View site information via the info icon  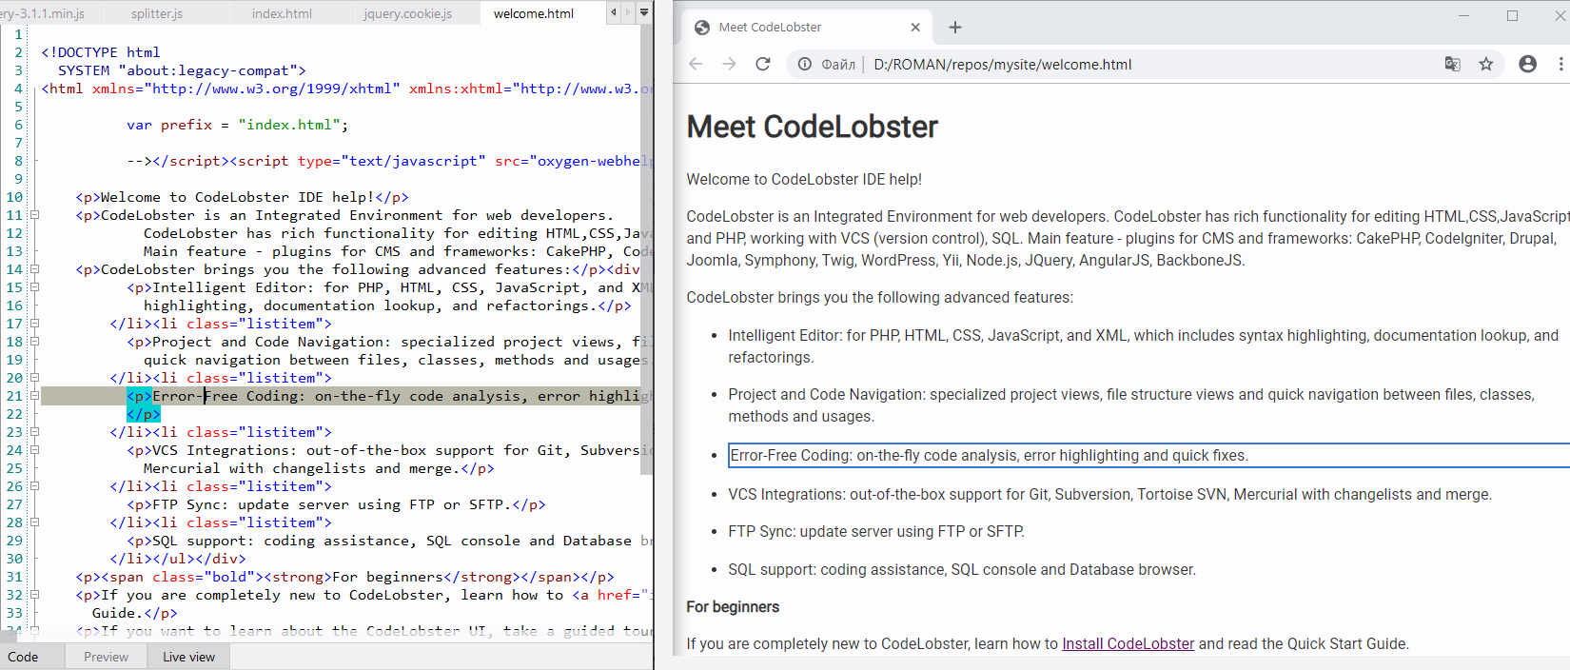(804, 64)
